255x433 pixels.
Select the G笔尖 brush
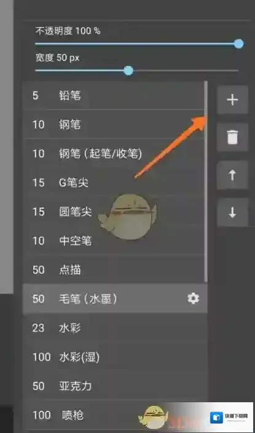(x=114, y=183)
